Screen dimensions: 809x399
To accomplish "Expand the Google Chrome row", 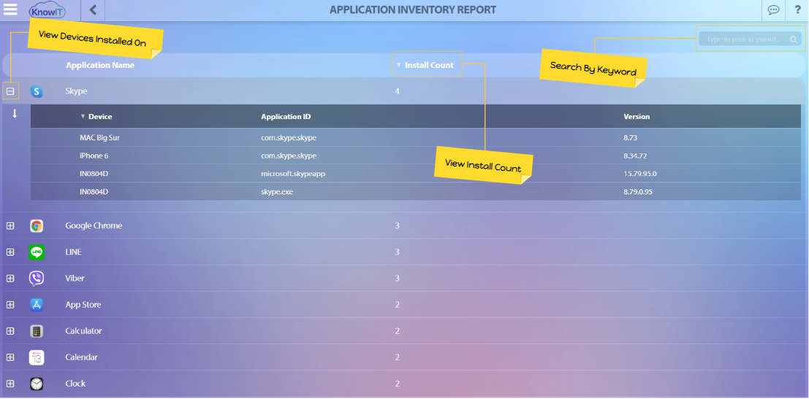I will click(x=10, y=226).
